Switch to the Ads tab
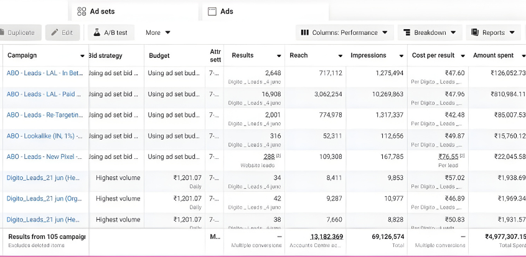Image resolution: width=526 pixels, height=257 pixels. 227,11
